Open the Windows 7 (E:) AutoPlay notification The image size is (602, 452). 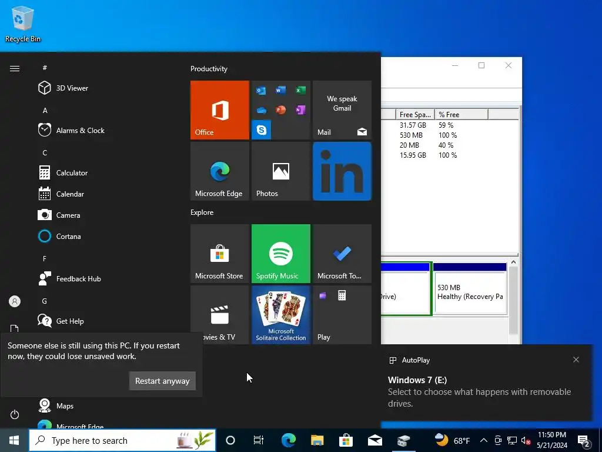pyautogui.click(x=486, y=383)
